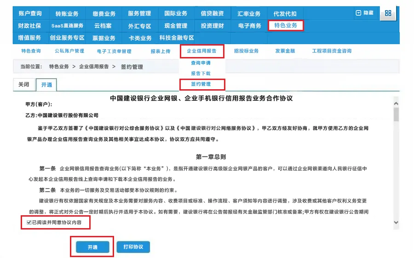Choose 查询申请 from the dropdown

pos(201,63)
